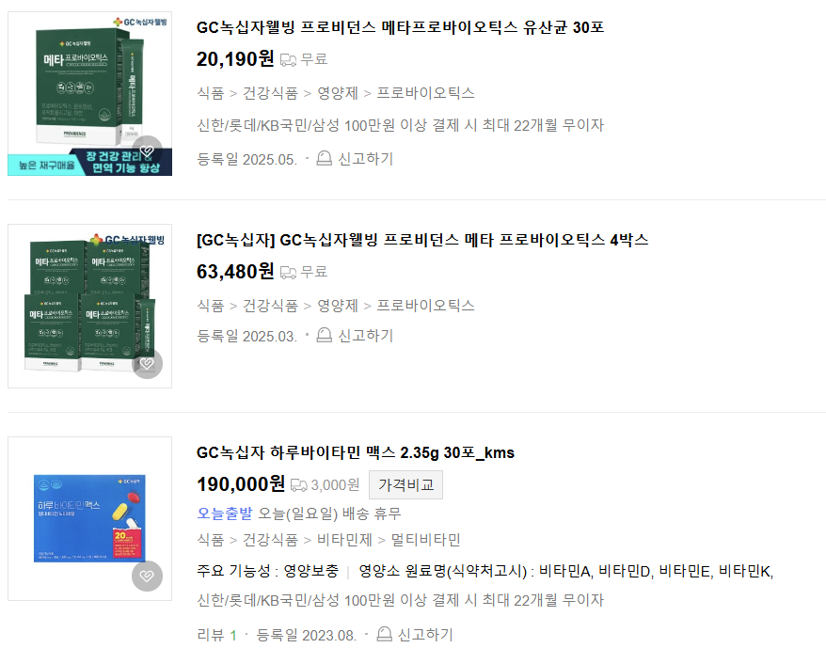Open product title 메타프로바이오틱스 유산균 30포
826x648 pixels.
400,27
